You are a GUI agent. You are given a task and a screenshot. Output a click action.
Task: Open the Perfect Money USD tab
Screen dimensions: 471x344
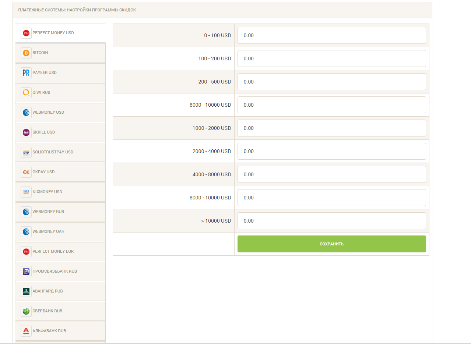pos(53,33)
